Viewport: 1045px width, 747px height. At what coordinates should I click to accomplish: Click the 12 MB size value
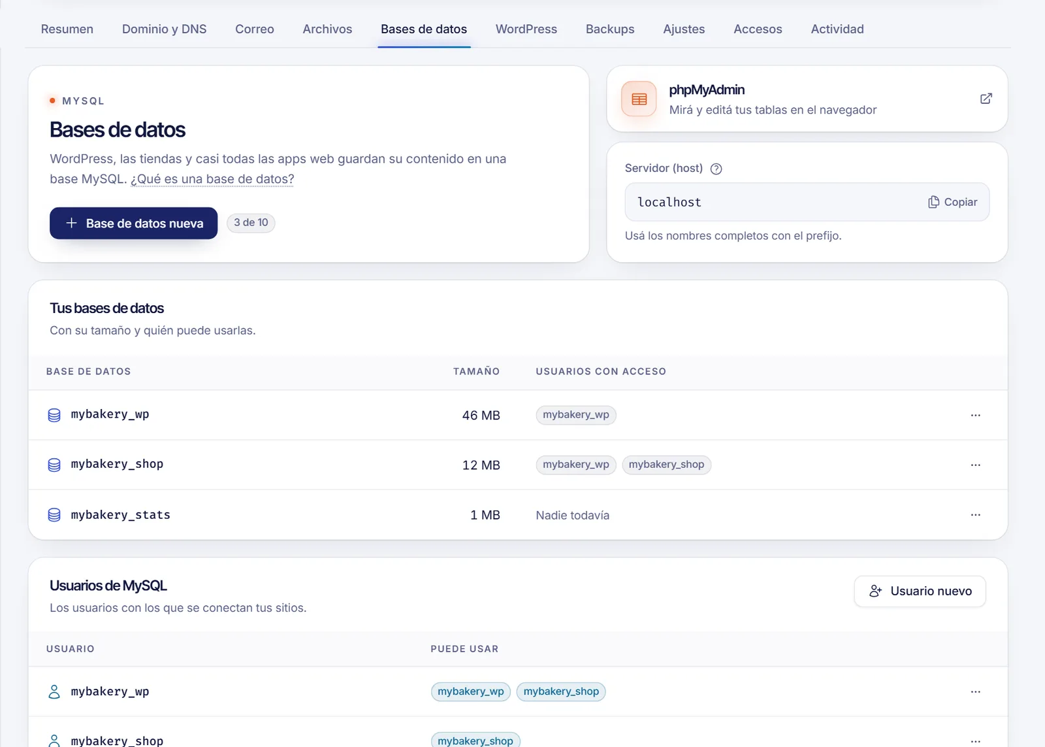click(481, 465)
